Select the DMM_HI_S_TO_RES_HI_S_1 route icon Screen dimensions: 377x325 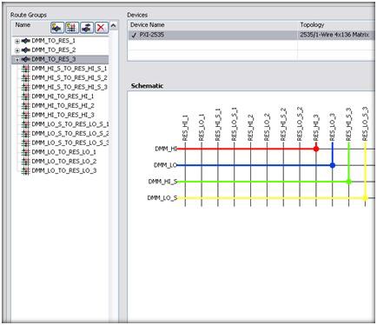pos(26,69)
